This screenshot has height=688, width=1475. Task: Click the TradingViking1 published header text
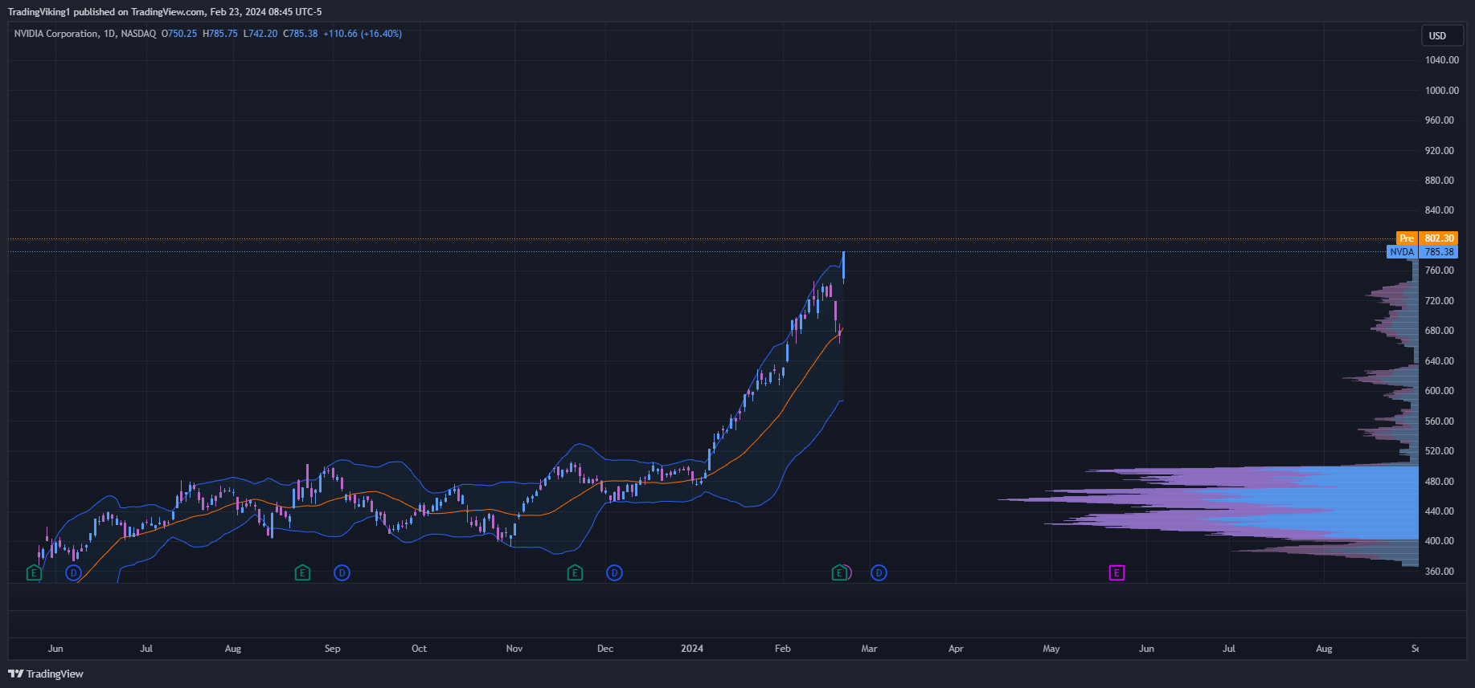(165, 12)
